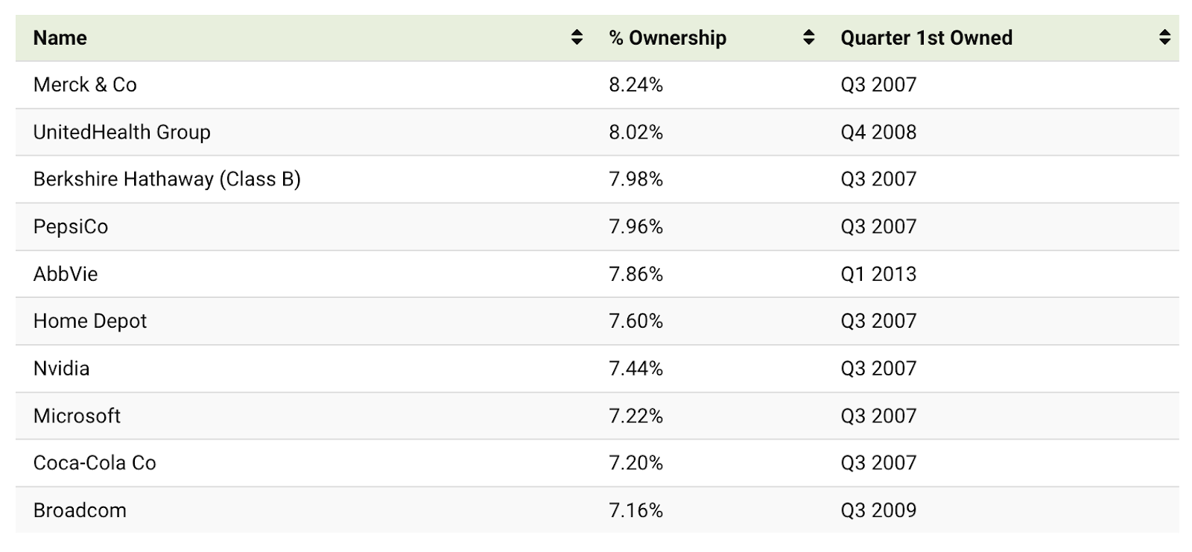Select the Merck & Co row
The image size is (1192, 552).
[x=86, y=85]
